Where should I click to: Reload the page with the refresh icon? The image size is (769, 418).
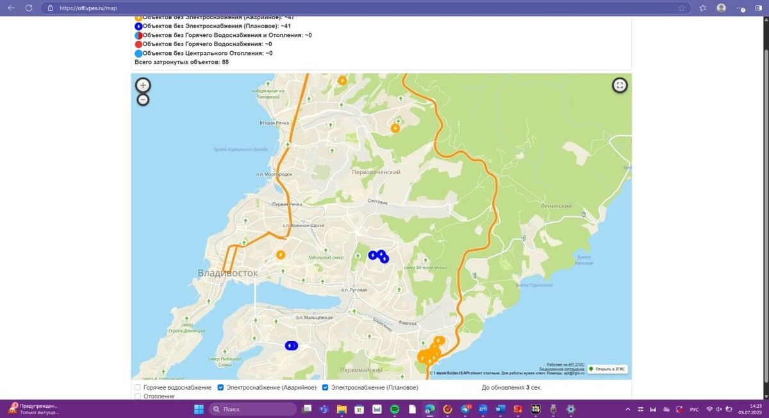[29, 8]
